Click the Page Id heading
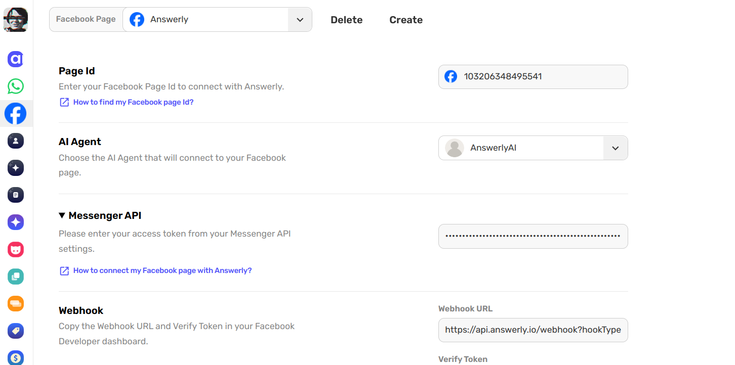The height and width of the screenshot is (365, 735). tap(77, 71)
